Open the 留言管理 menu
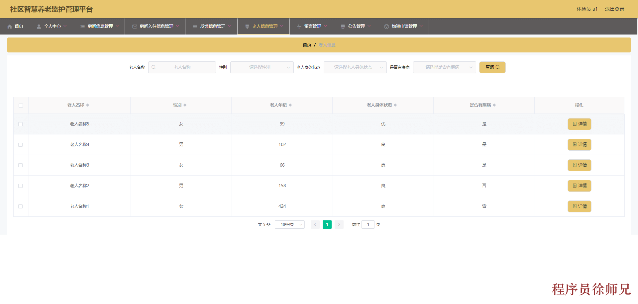638x304 pixels. 311,26
